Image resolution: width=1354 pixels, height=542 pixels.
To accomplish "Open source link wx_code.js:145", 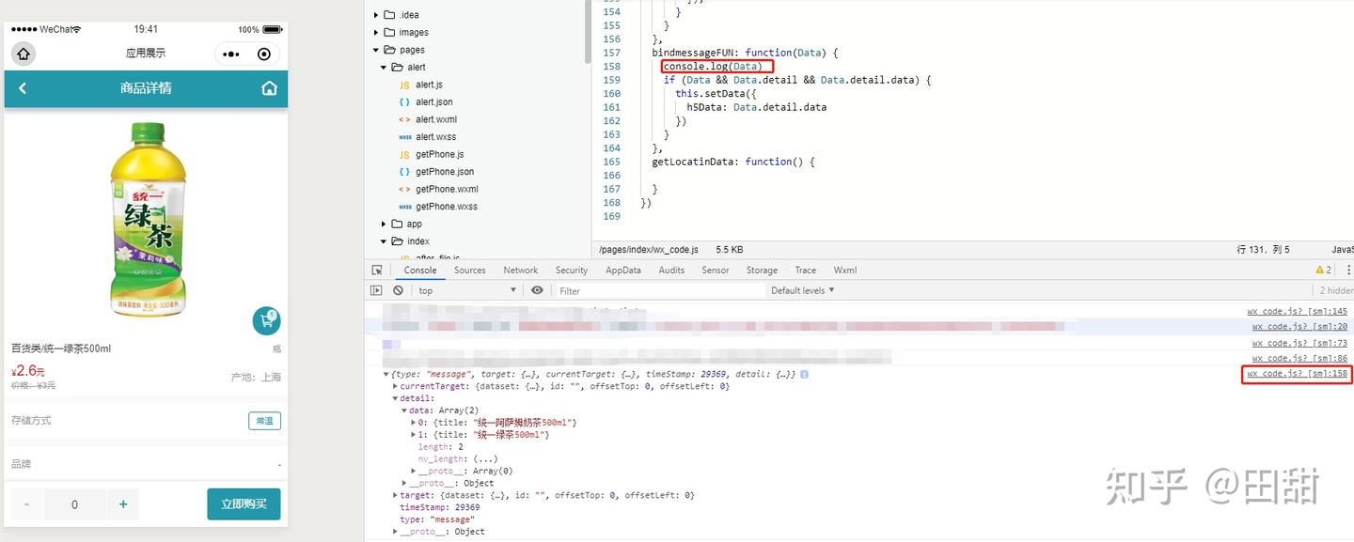I will pyautogui.click(x=1297, y=311).
